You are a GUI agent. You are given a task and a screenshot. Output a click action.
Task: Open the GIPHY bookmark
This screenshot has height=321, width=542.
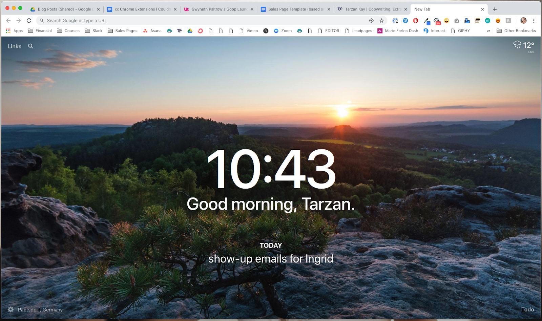[460, 31]
